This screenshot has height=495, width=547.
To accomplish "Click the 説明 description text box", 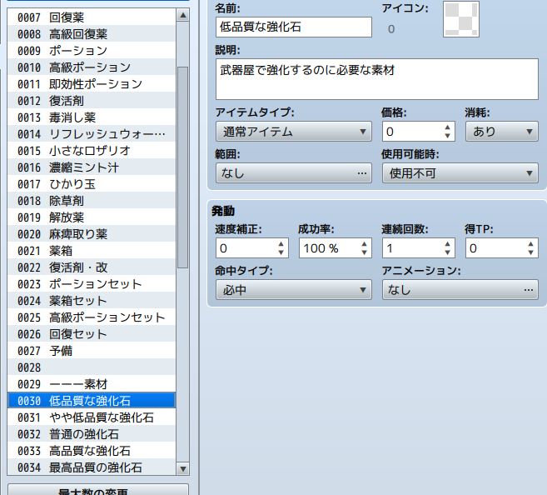I will pyautogui.click(x=376, y=79).
